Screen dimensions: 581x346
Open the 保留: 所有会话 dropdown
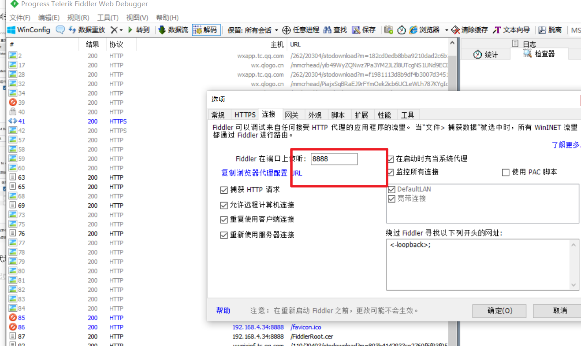point(253,30)
